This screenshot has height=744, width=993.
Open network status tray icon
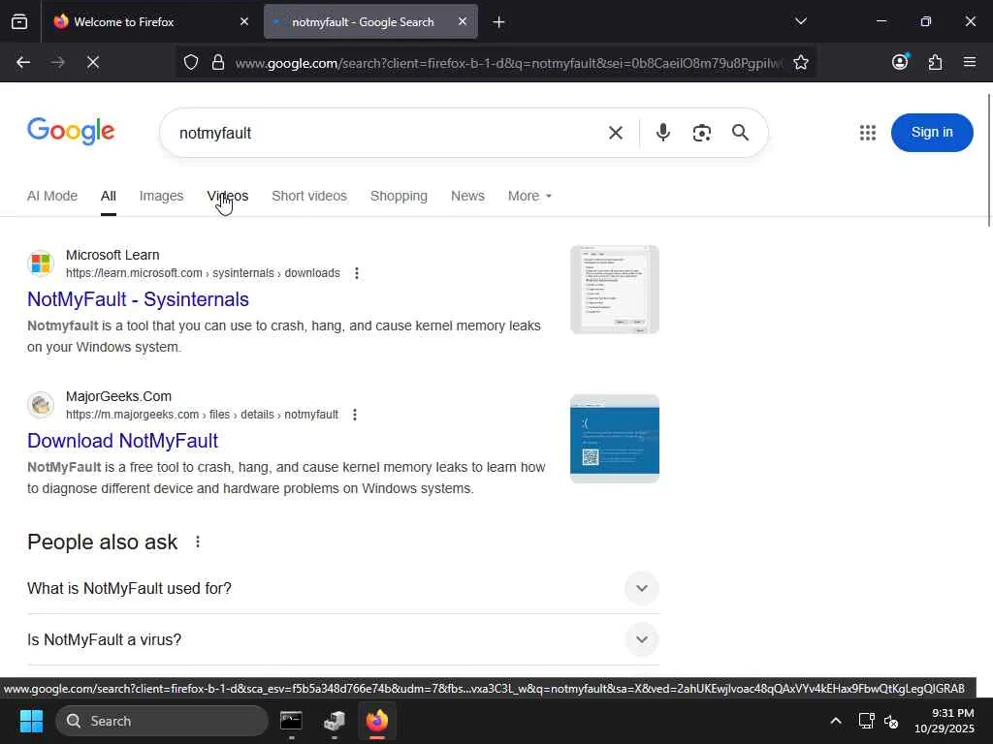click(866, 721)
